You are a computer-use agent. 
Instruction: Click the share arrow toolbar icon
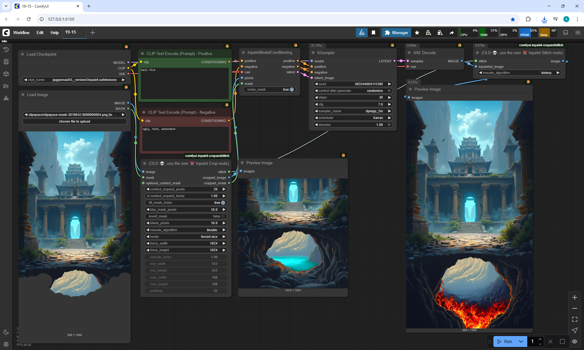click(x=452, y=33)
